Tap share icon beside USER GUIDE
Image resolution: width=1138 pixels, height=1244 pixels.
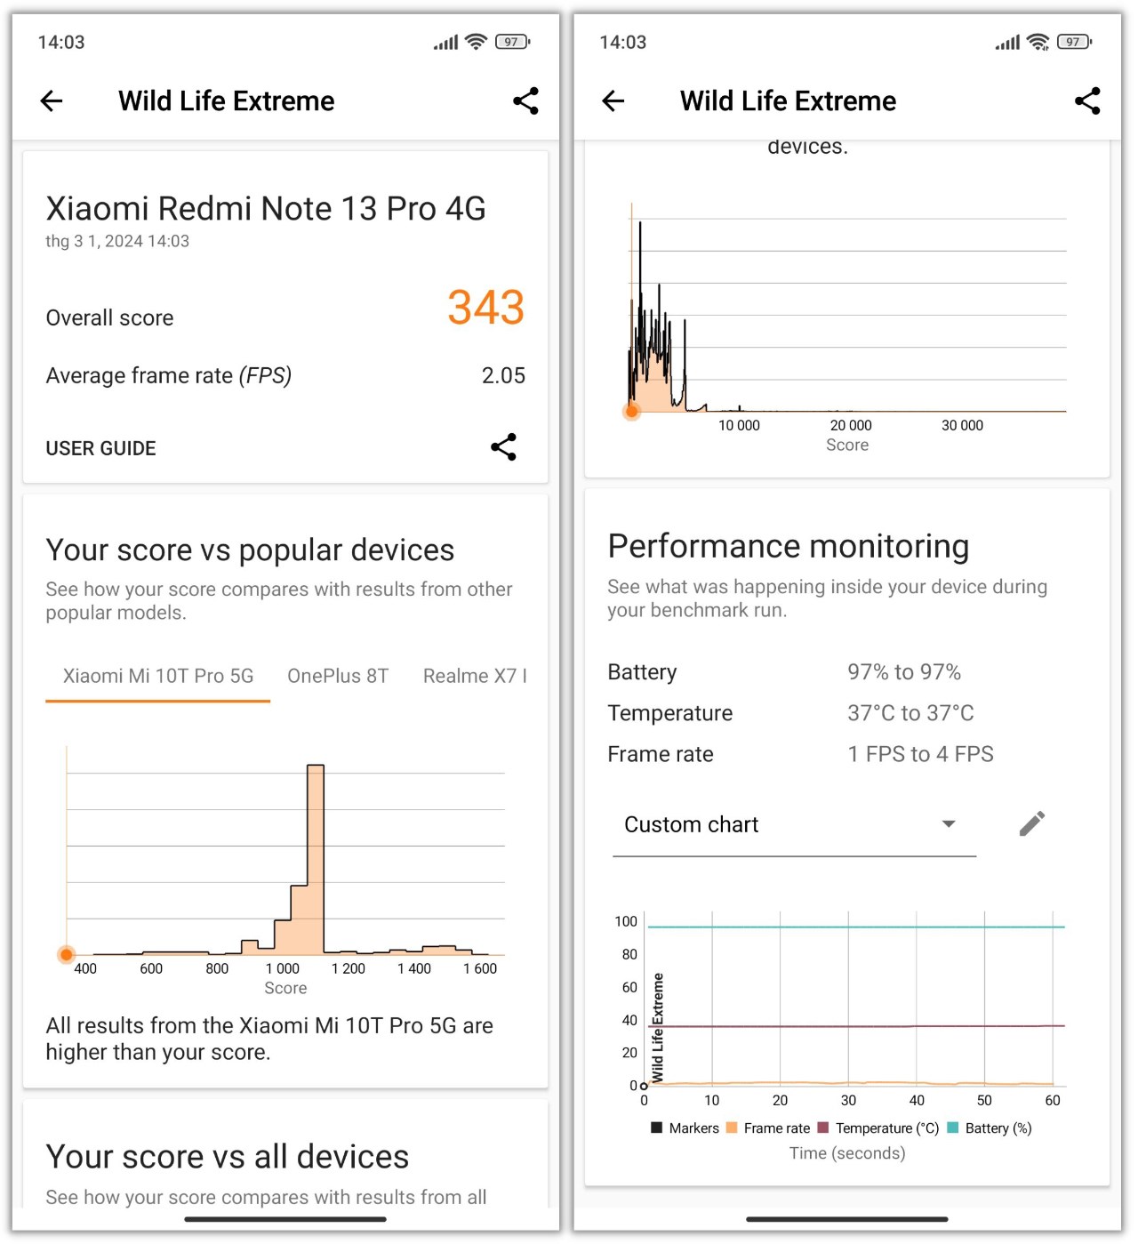click(503, 447)
